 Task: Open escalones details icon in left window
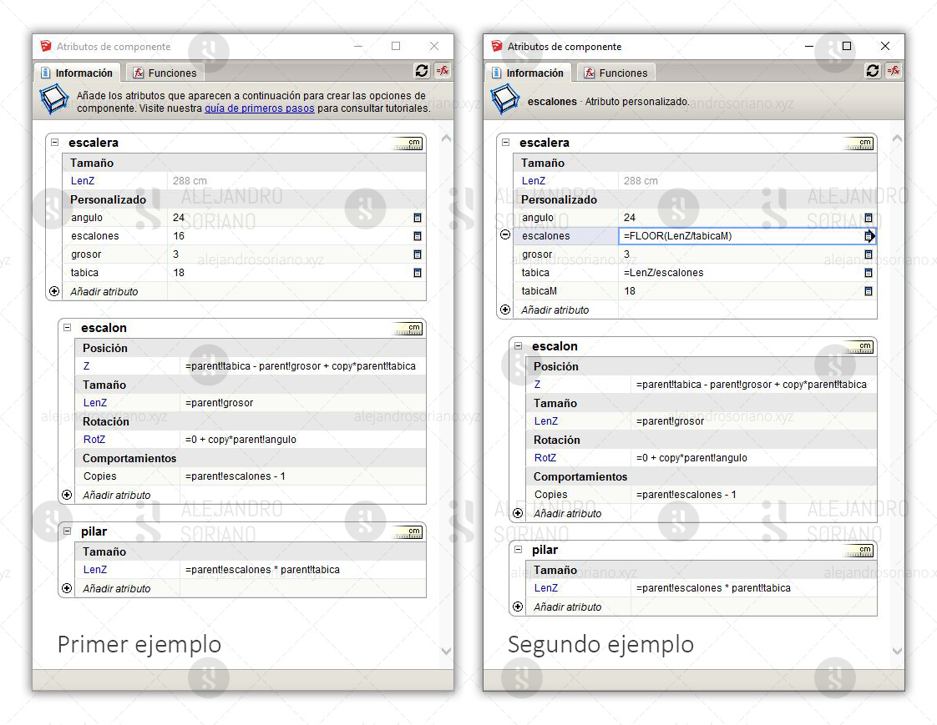point(418,236)
